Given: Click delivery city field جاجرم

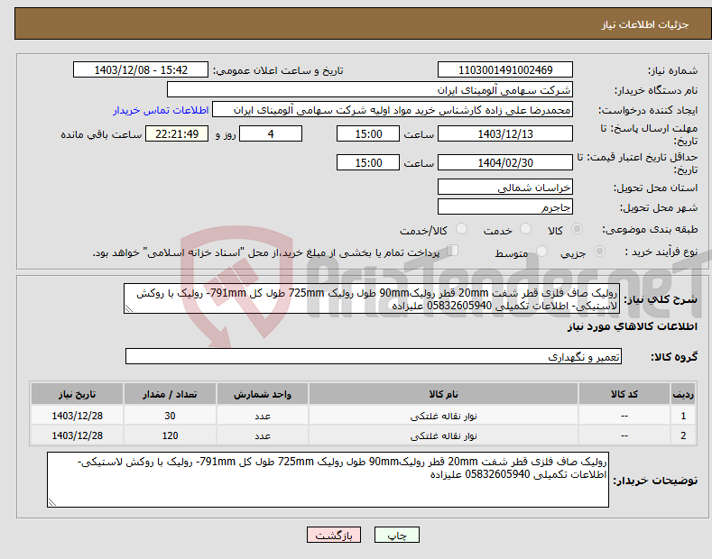Looking at the screenshot, I should (505, 206).
